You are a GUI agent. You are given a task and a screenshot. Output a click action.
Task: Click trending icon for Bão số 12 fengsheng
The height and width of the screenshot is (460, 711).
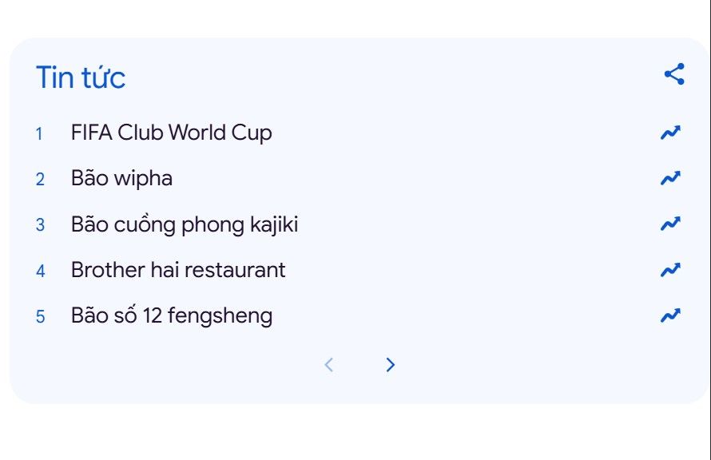point(670,315)
